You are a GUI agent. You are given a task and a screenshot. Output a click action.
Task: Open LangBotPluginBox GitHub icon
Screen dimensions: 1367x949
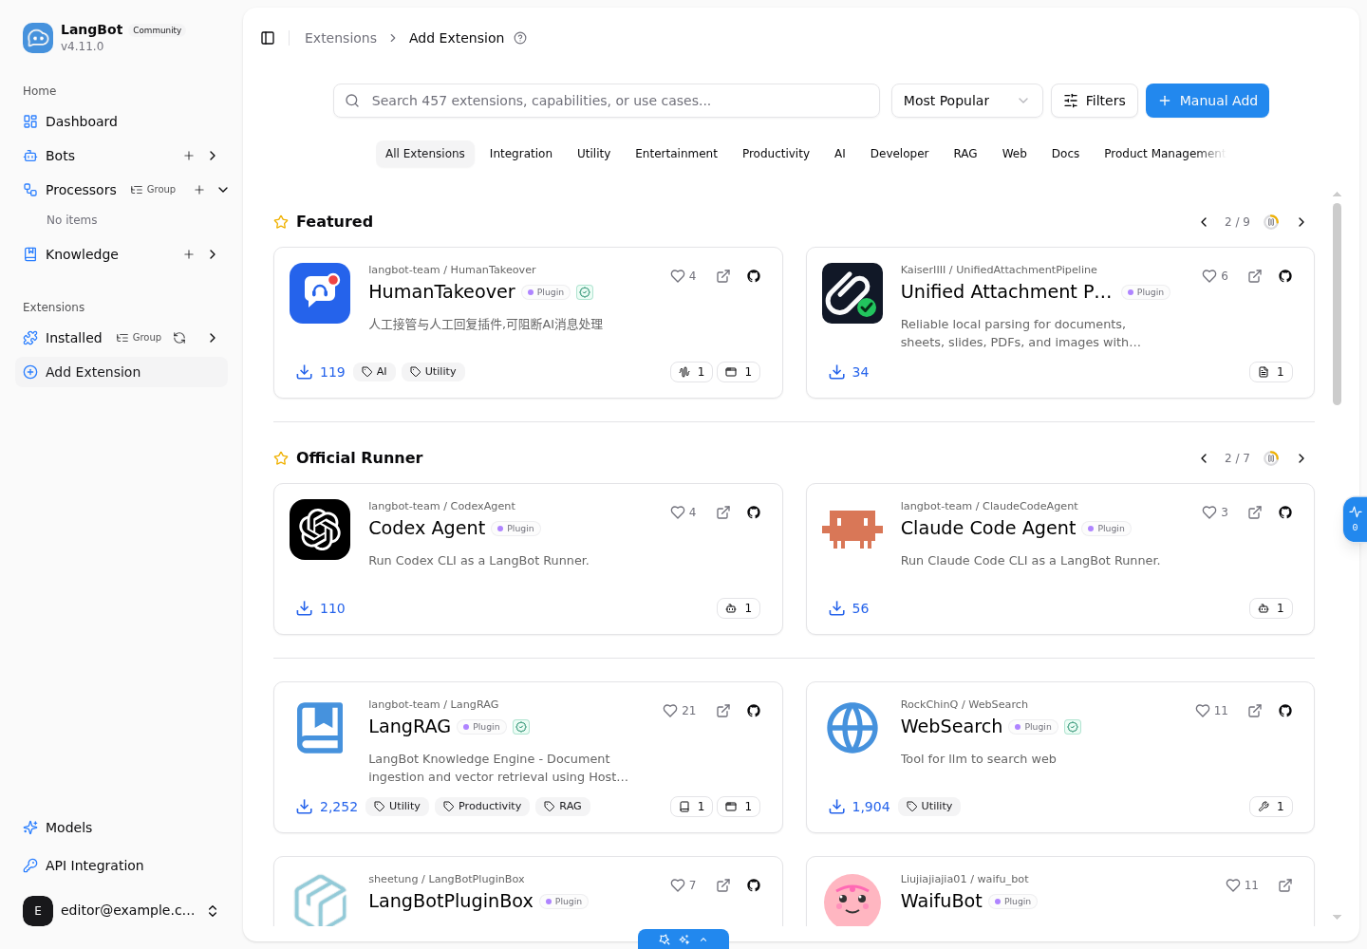[754, 885]
